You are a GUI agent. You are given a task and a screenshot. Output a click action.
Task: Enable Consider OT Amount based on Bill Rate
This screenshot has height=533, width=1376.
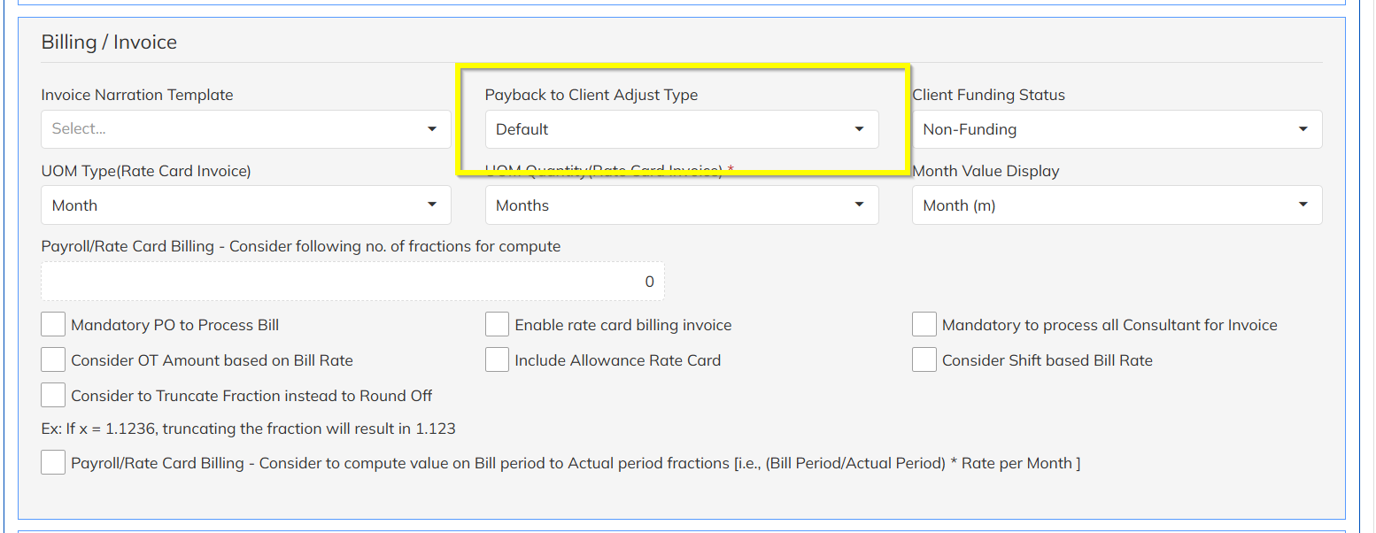(x=54, y=360)
